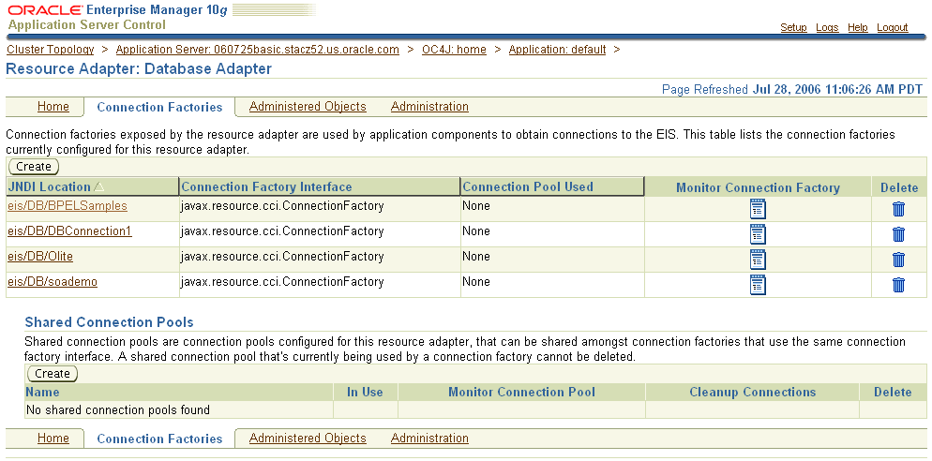Open monitor icon for eis/DB/DBConnection1
Image resolution: width=932 pixels, height=461 pixels.
pos(758,234)
